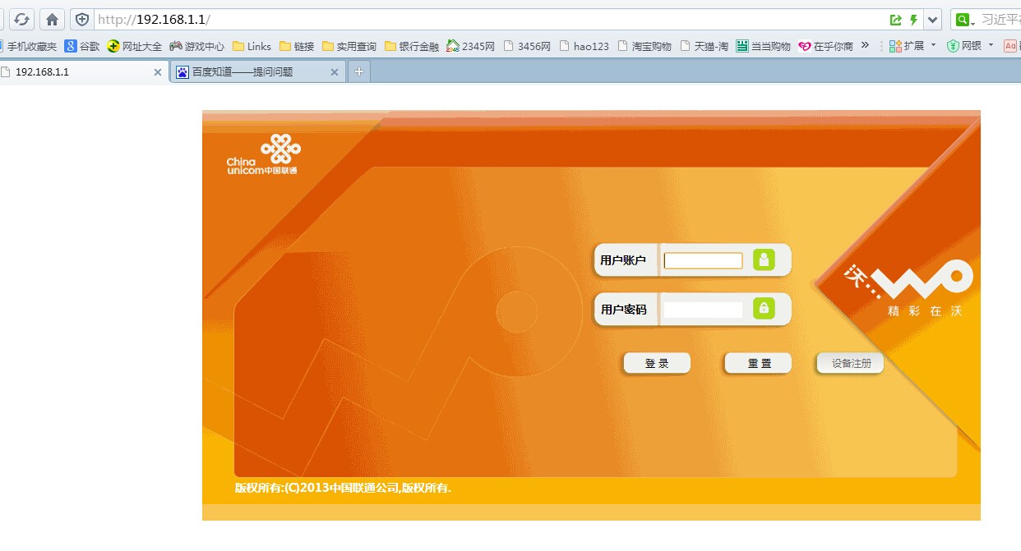
Task: Open the 天猫-淘 bookmark
Action: tap(705, 46)
